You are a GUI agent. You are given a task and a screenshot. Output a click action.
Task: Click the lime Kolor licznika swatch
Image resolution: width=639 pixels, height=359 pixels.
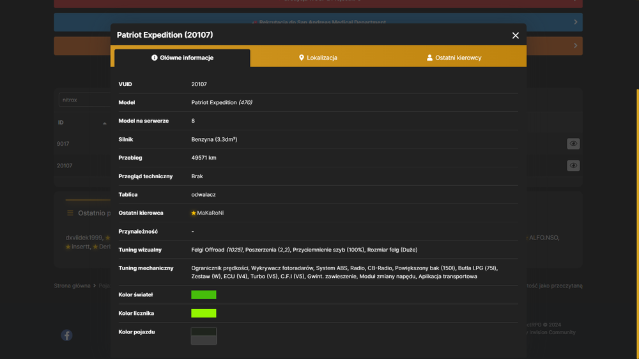click(204, 314)
